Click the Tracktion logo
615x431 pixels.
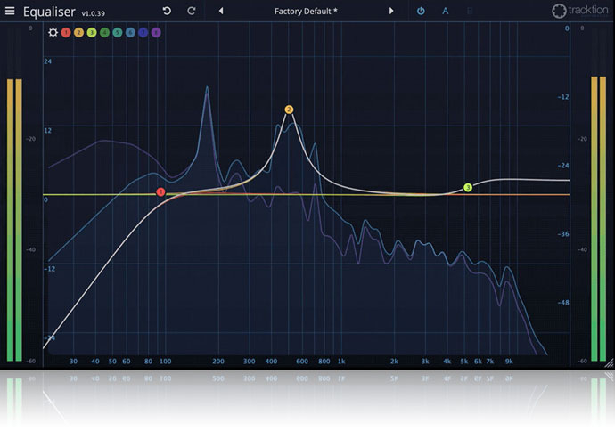578,12
